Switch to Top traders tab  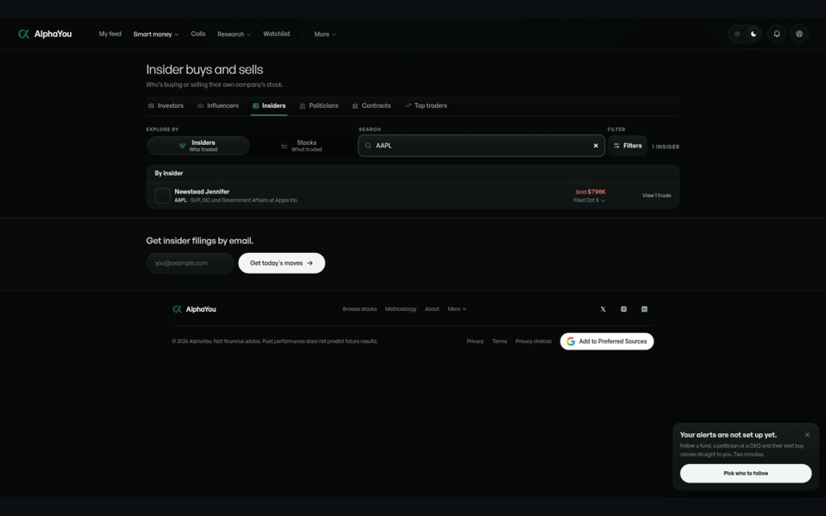click(426, 105)
